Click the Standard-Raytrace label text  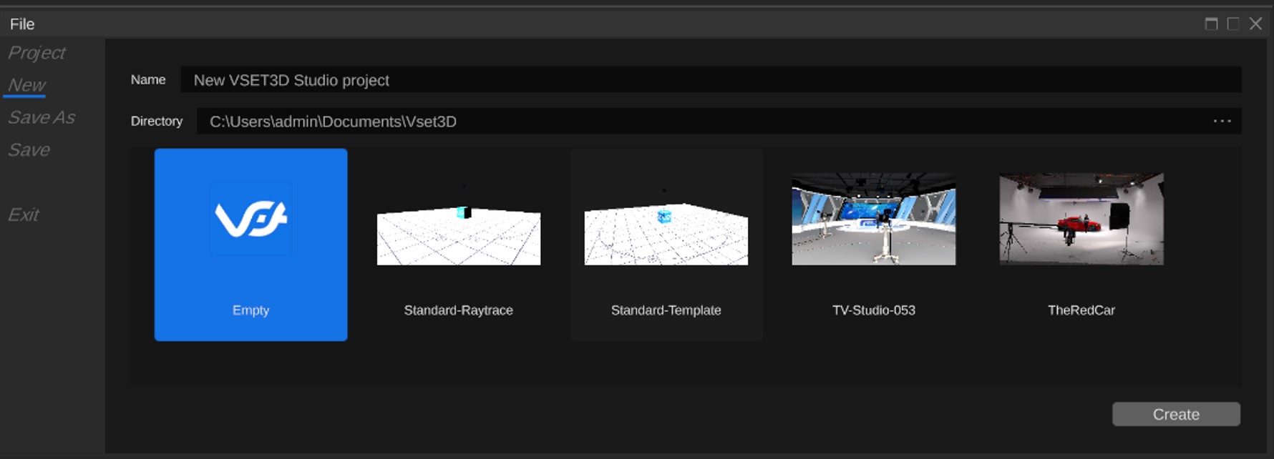458,310
